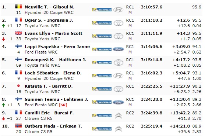Click the Citroën logo in Camilli's row

coord(118,115)
